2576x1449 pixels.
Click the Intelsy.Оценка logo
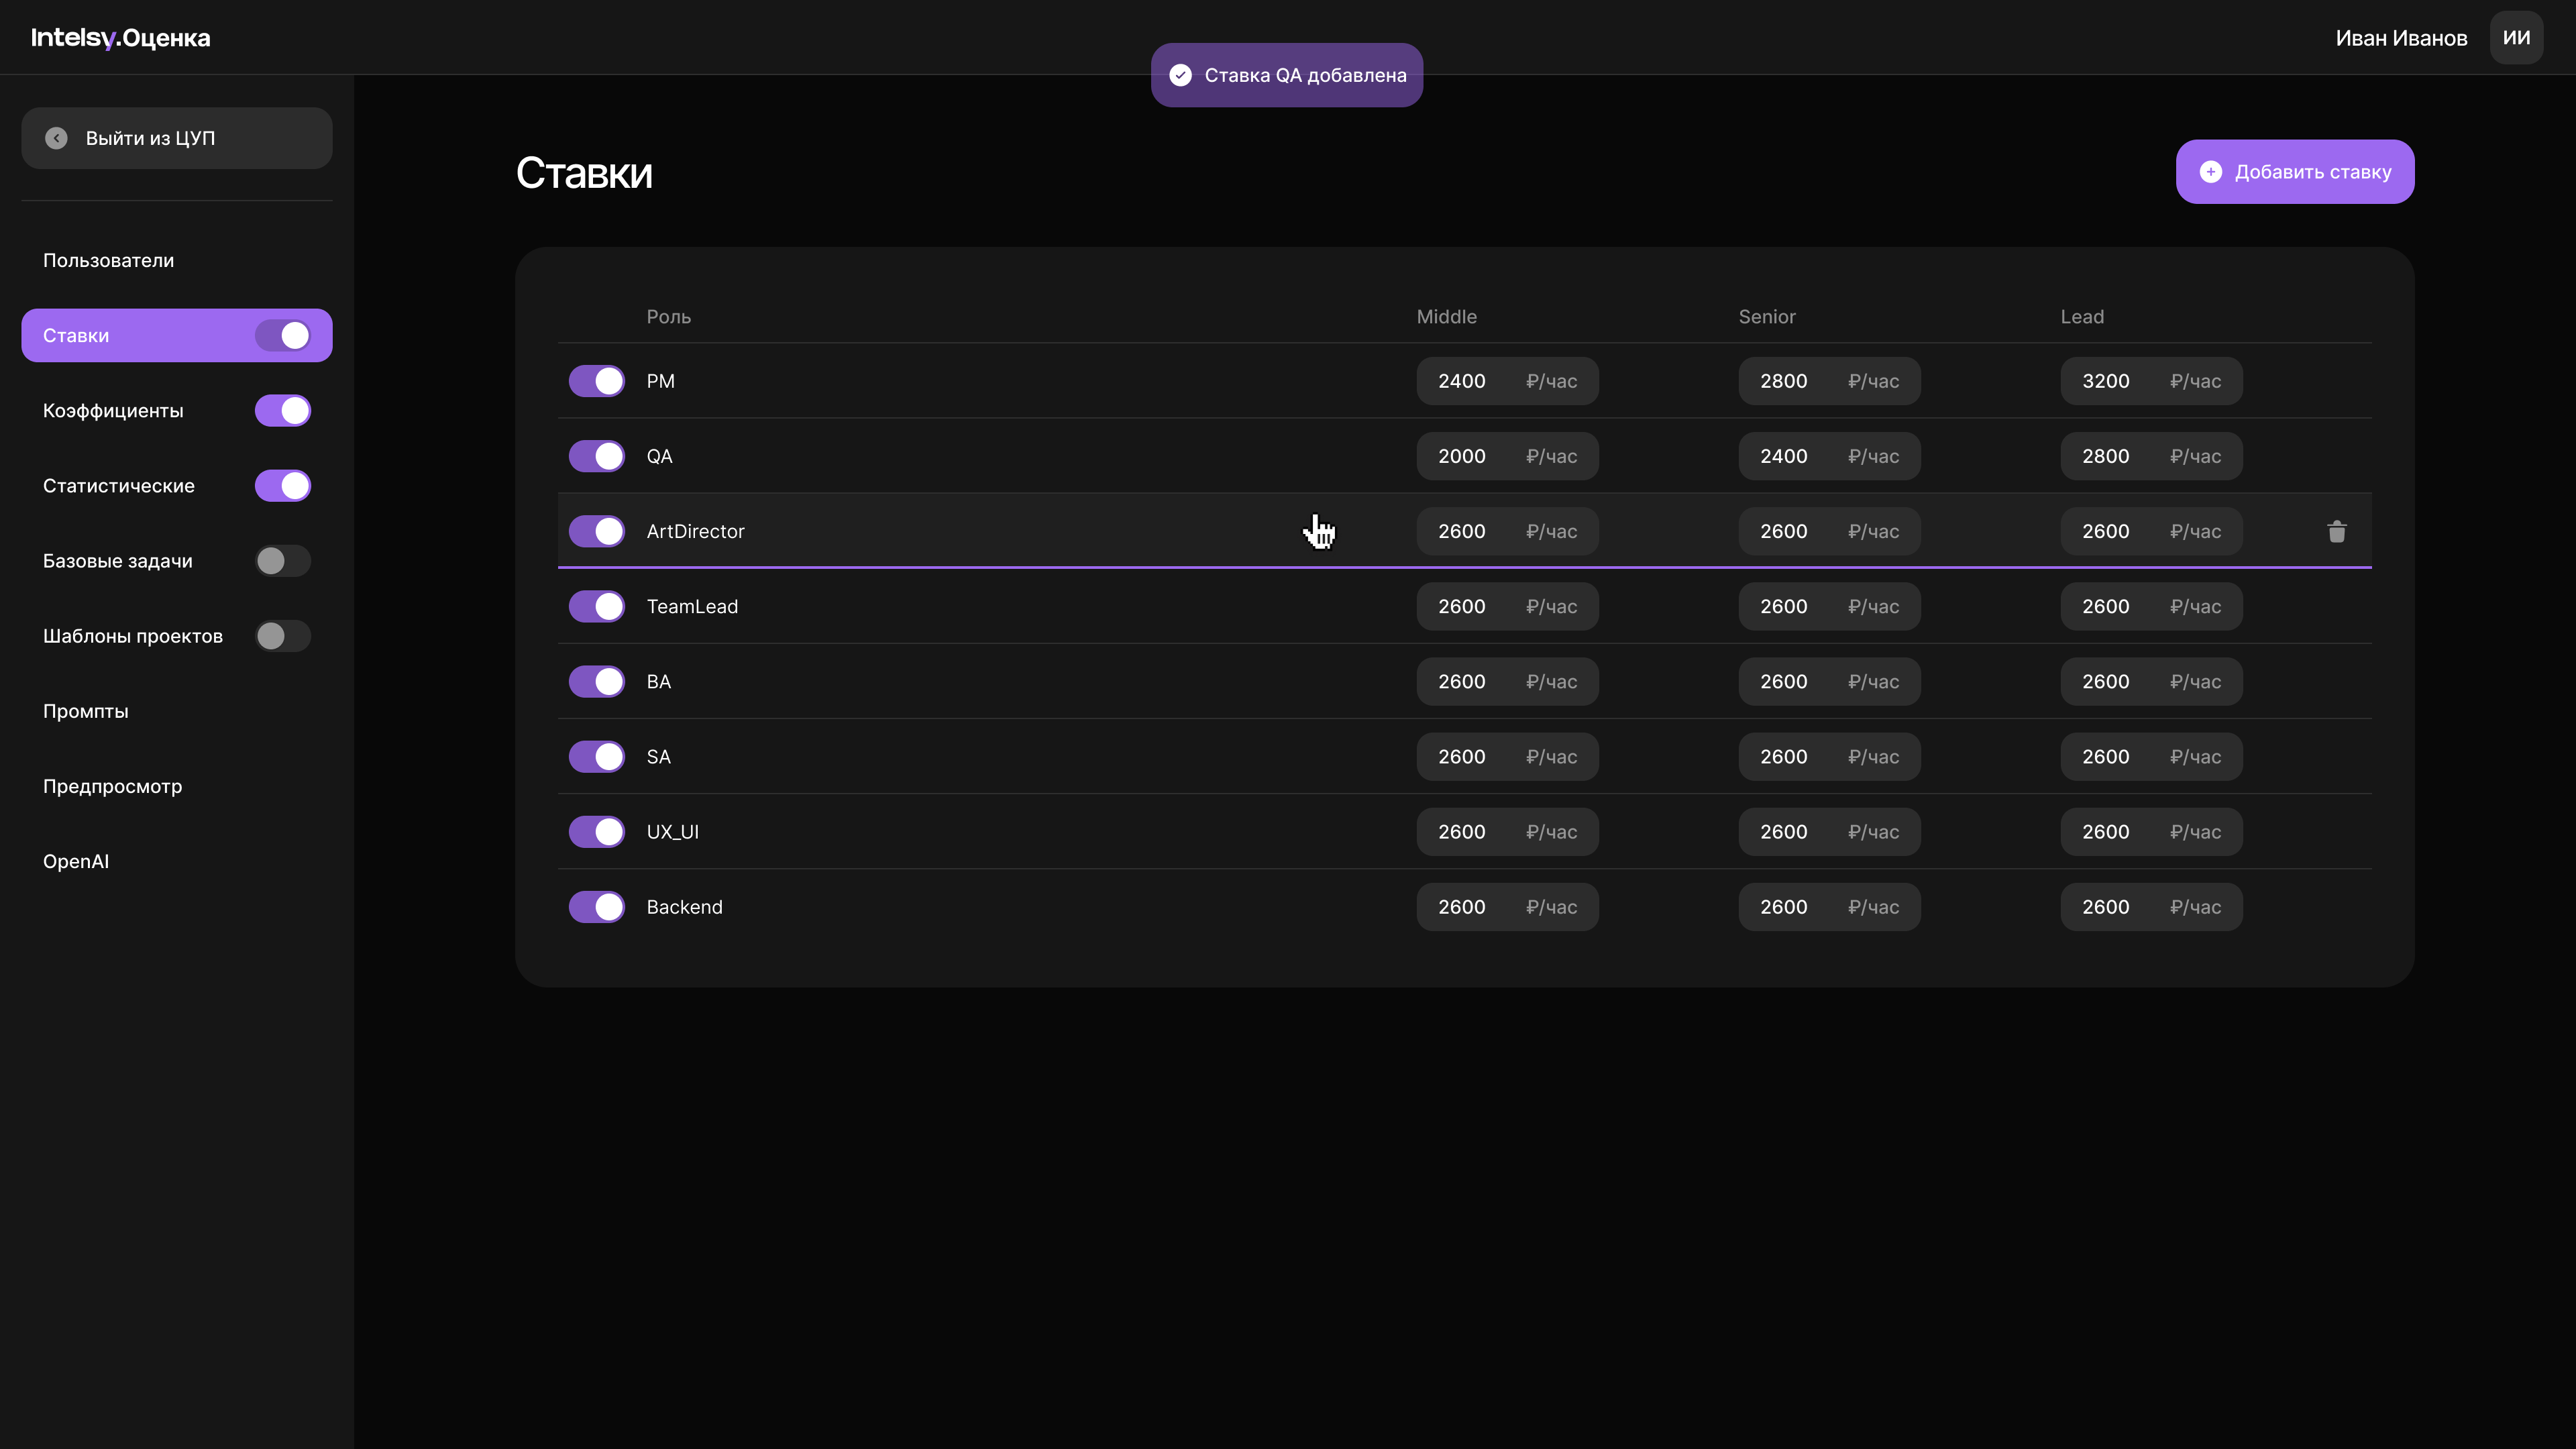pyautogui.click(x=120, y=38)
